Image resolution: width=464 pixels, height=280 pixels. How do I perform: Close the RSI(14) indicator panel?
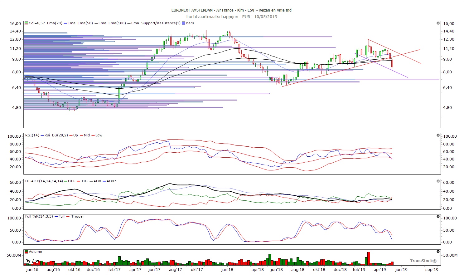(x=438, y=135)
